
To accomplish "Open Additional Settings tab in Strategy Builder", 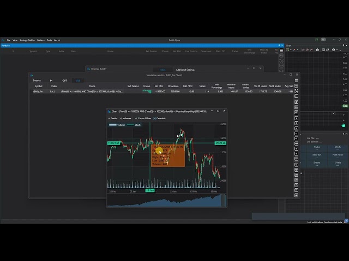I will [185, 70].
